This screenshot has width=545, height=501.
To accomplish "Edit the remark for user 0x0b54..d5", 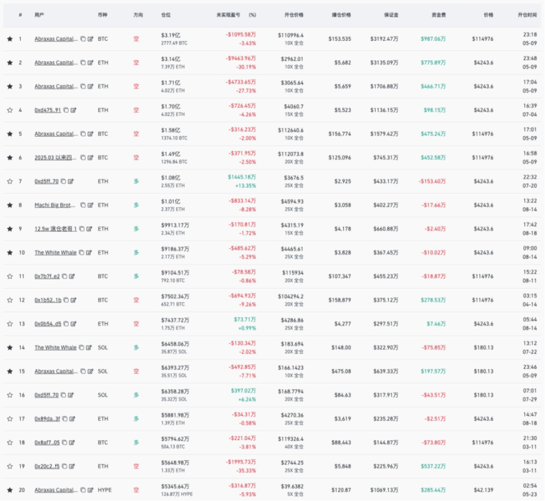I will [73, 324].
